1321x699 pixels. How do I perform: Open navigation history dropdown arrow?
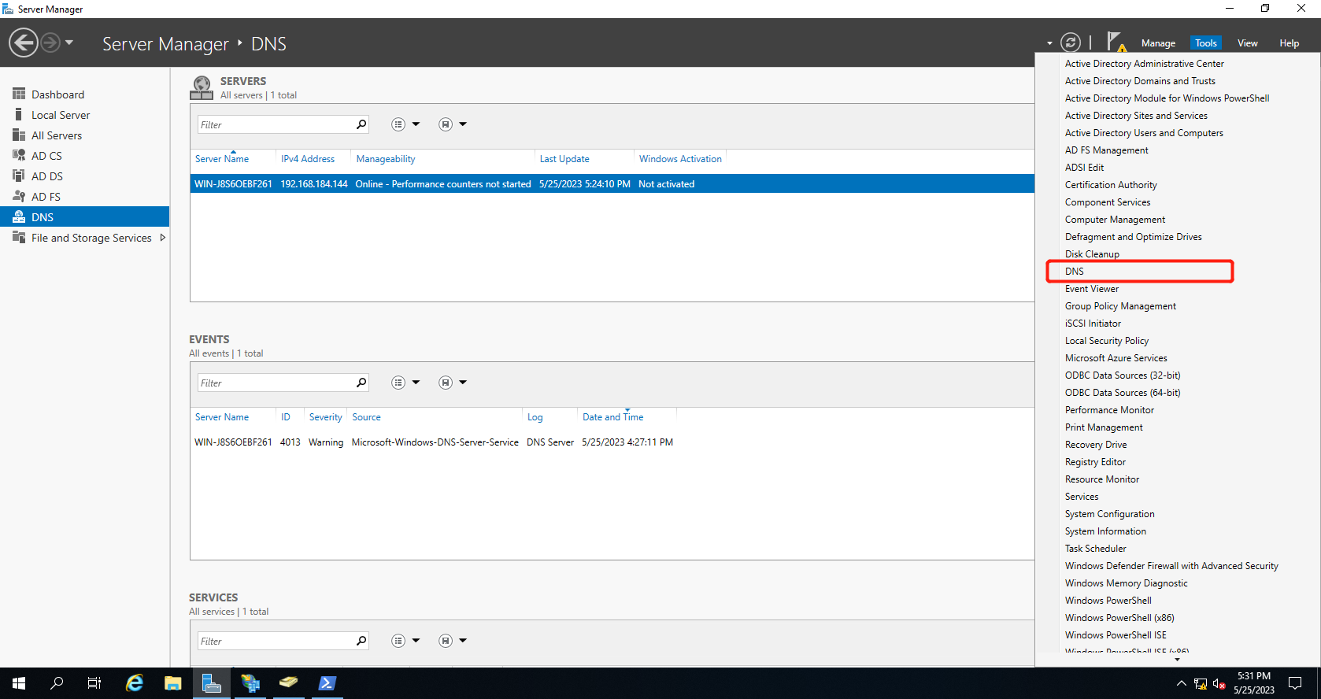click(69, 43)
